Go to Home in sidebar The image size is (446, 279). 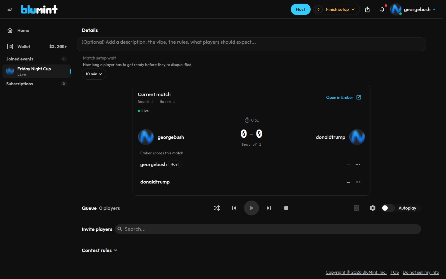pos(37,30)
